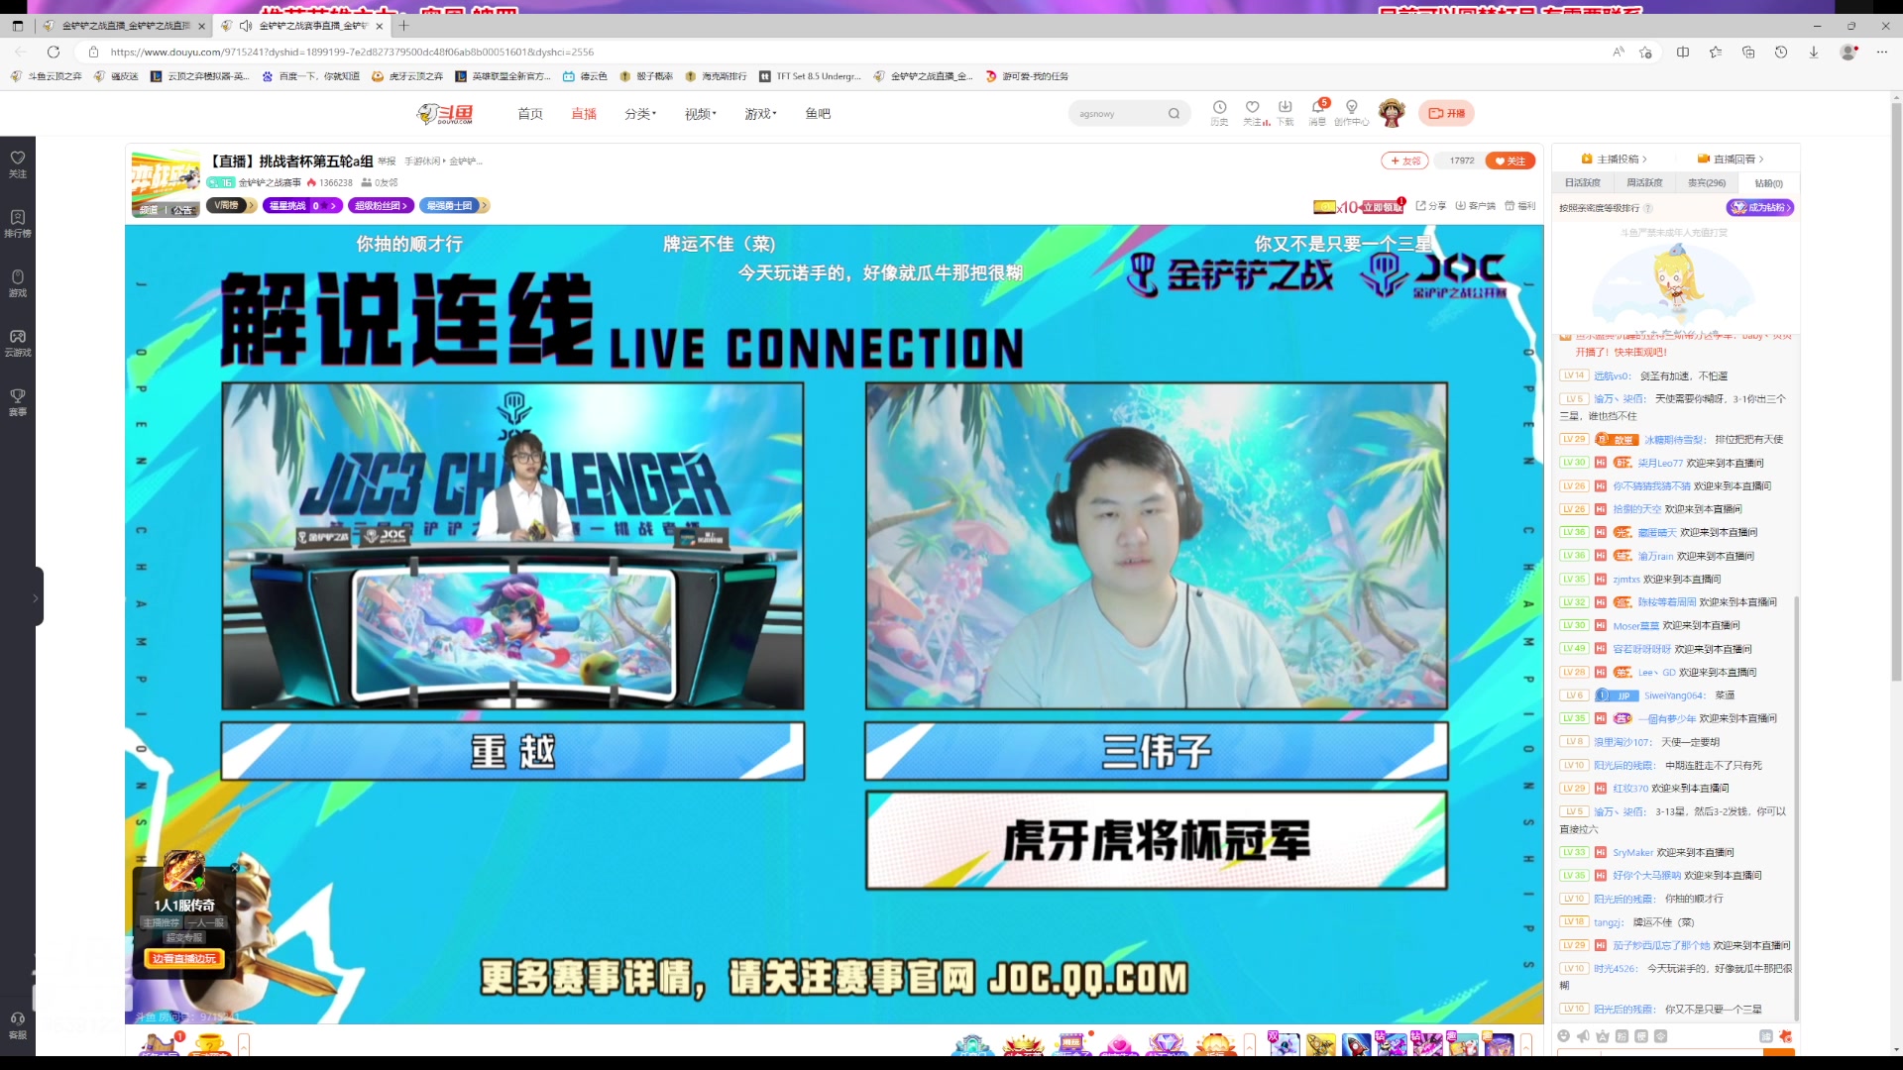Open the 福利 gift icon

pyautogui.click(x=1519, y=206)
